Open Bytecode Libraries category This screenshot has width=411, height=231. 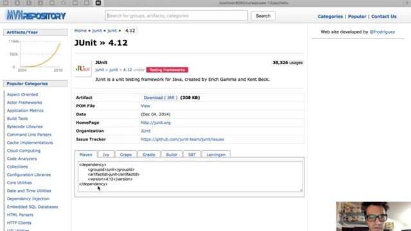[x=24, y=127]
